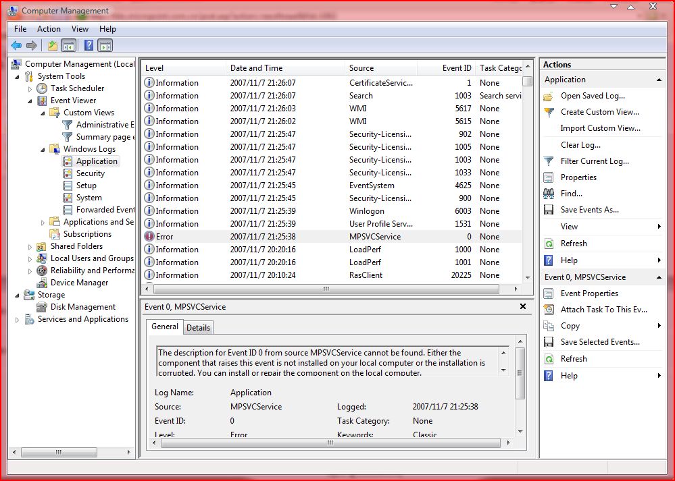This screenshot has width=675, height=481.
Task: Select the Subscriptions tree item
Action: pos(87,234)
